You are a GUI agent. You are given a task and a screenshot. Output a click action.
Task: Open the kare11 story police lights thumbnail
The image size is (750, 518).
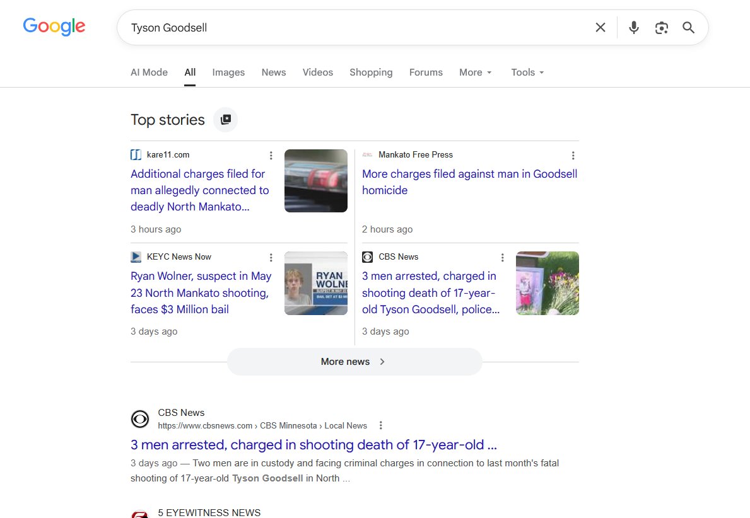pos(315,181)
